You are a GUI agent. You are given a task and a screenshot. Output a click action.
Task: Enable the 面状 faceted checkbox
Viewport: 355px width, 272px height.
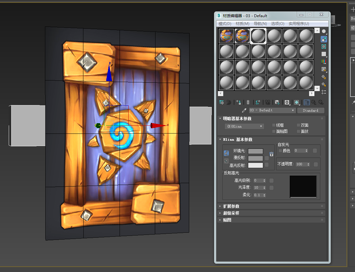point(298,131)
